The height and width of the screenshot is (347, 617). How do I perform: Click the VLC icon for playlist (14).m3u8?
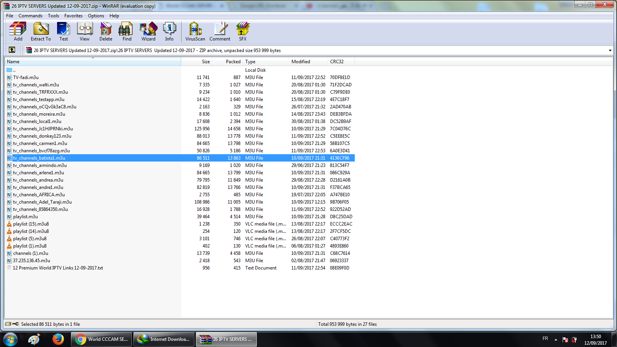9,231
